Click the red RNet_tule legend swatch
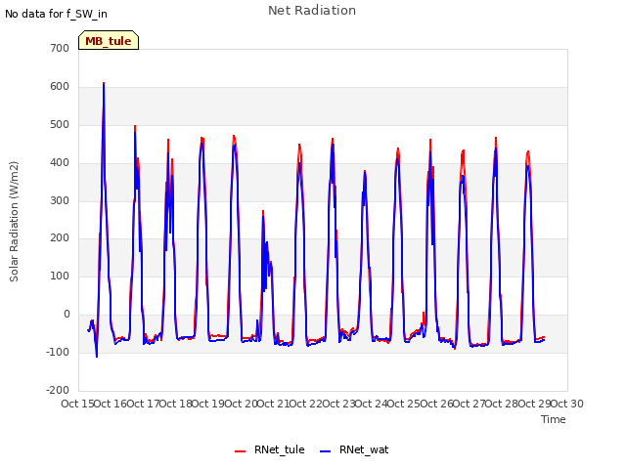 (240, 451)
